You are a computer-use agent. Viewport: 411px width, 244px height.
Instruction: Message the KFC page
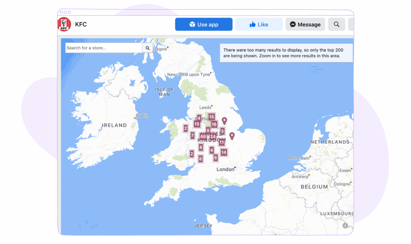tap(305, 24)
